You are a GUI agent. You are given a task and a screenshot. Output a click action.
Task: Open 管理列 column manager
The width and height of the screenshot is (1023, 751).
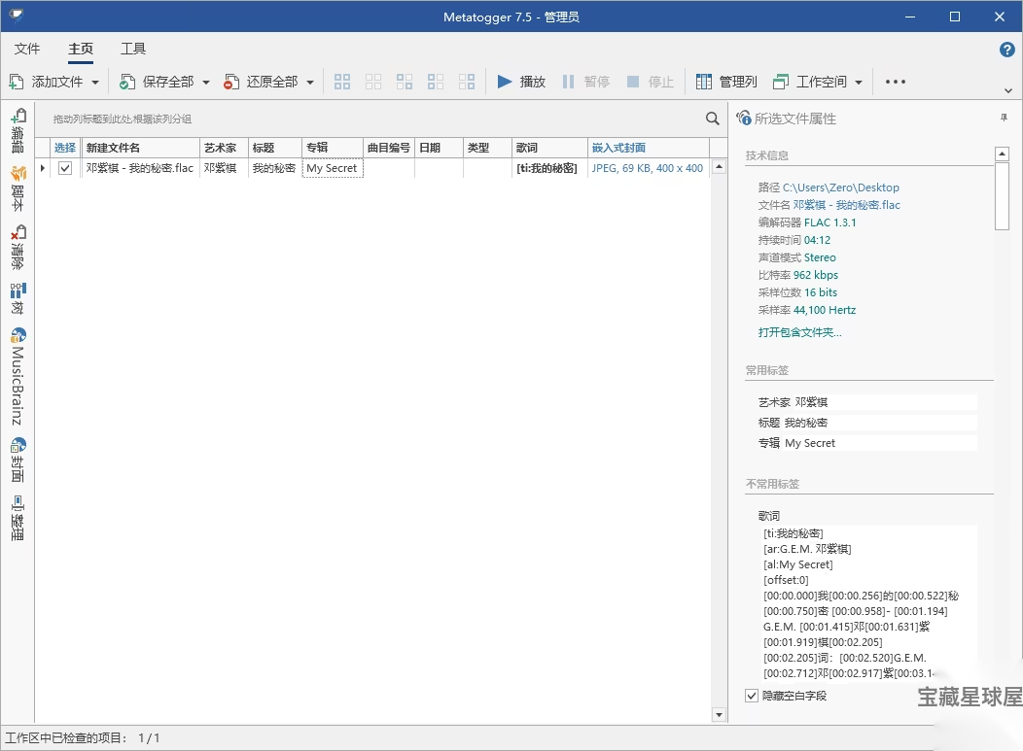726,82
